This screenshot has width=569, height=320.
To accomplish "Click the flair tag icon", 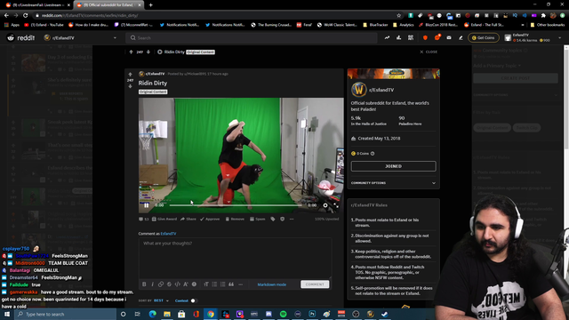I will (273, 220).
